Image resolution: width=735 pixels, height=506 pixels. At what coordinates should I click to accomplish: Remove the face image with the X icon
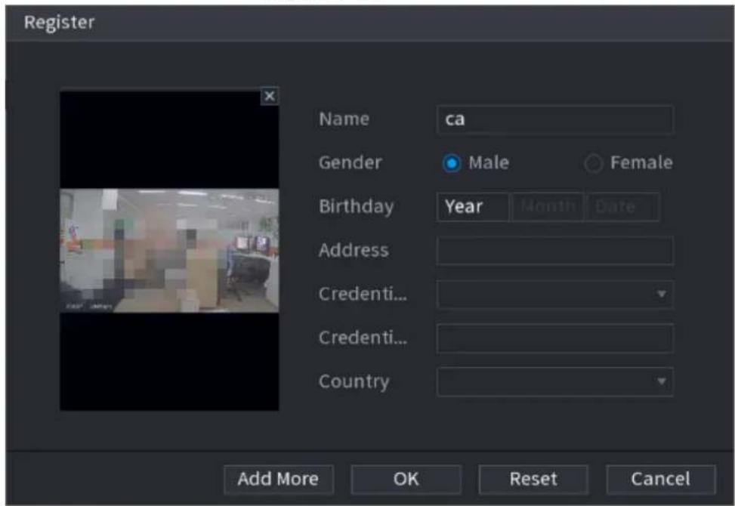(x=270, y=96)
